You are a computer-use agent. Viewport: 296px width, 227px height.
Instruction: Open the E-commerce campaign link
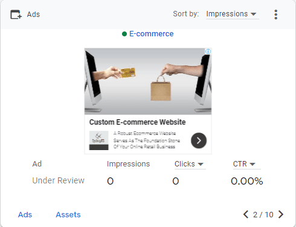pyautogui.click(x=151, y=34)
